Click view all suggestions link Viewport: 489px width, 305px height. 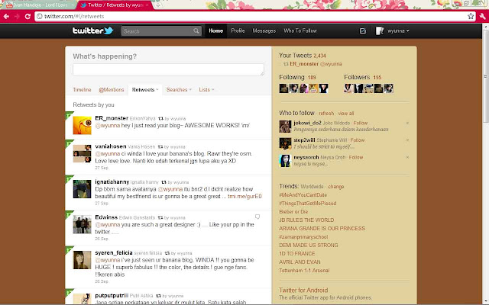pos(346,114)
